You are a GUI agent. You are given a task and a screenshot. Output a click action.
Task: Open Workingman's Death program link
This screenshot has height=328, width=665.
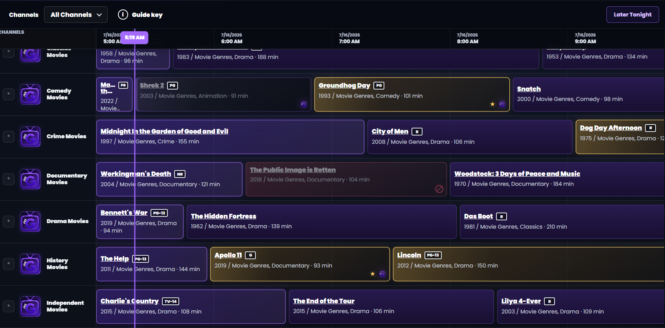pos(136,174)
